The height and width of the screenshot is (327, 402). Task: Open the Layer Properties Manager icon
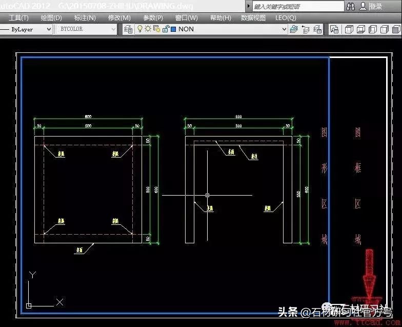pyautogui.click(x=129, y=29)
